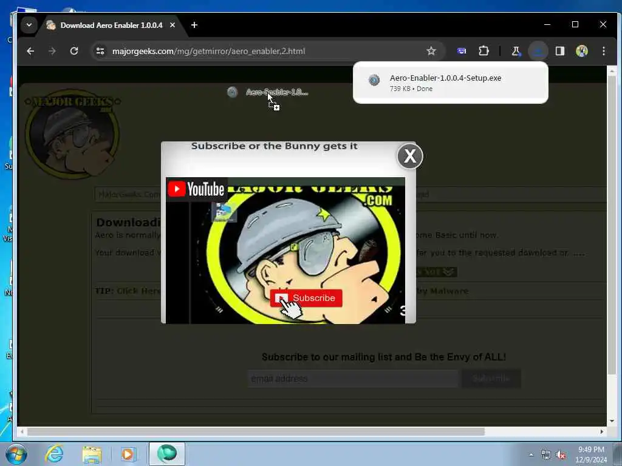Open Windows Media Player from taskbar
This screenshot has width=622, height=466.
128,454
